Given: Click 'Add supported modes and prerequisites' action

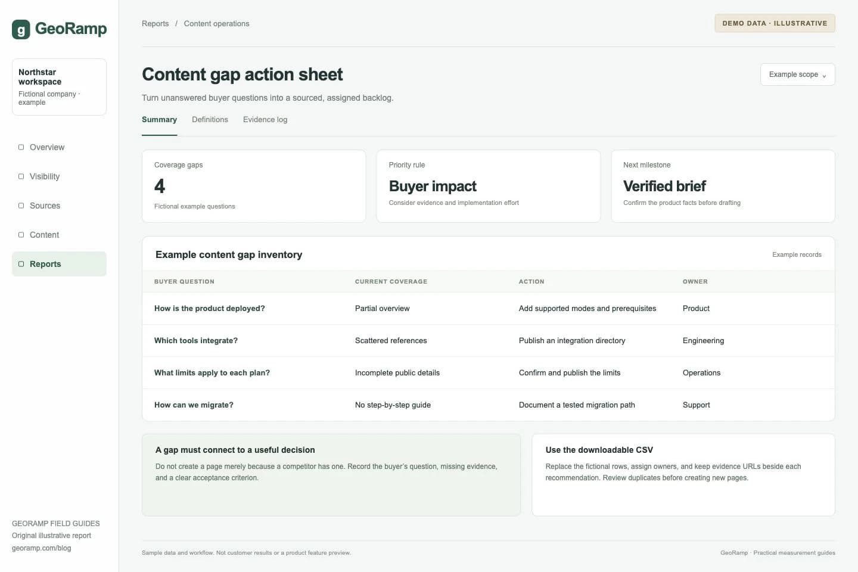Looking at the screenshot, I should pyautogui.click(x=587, y=309).
